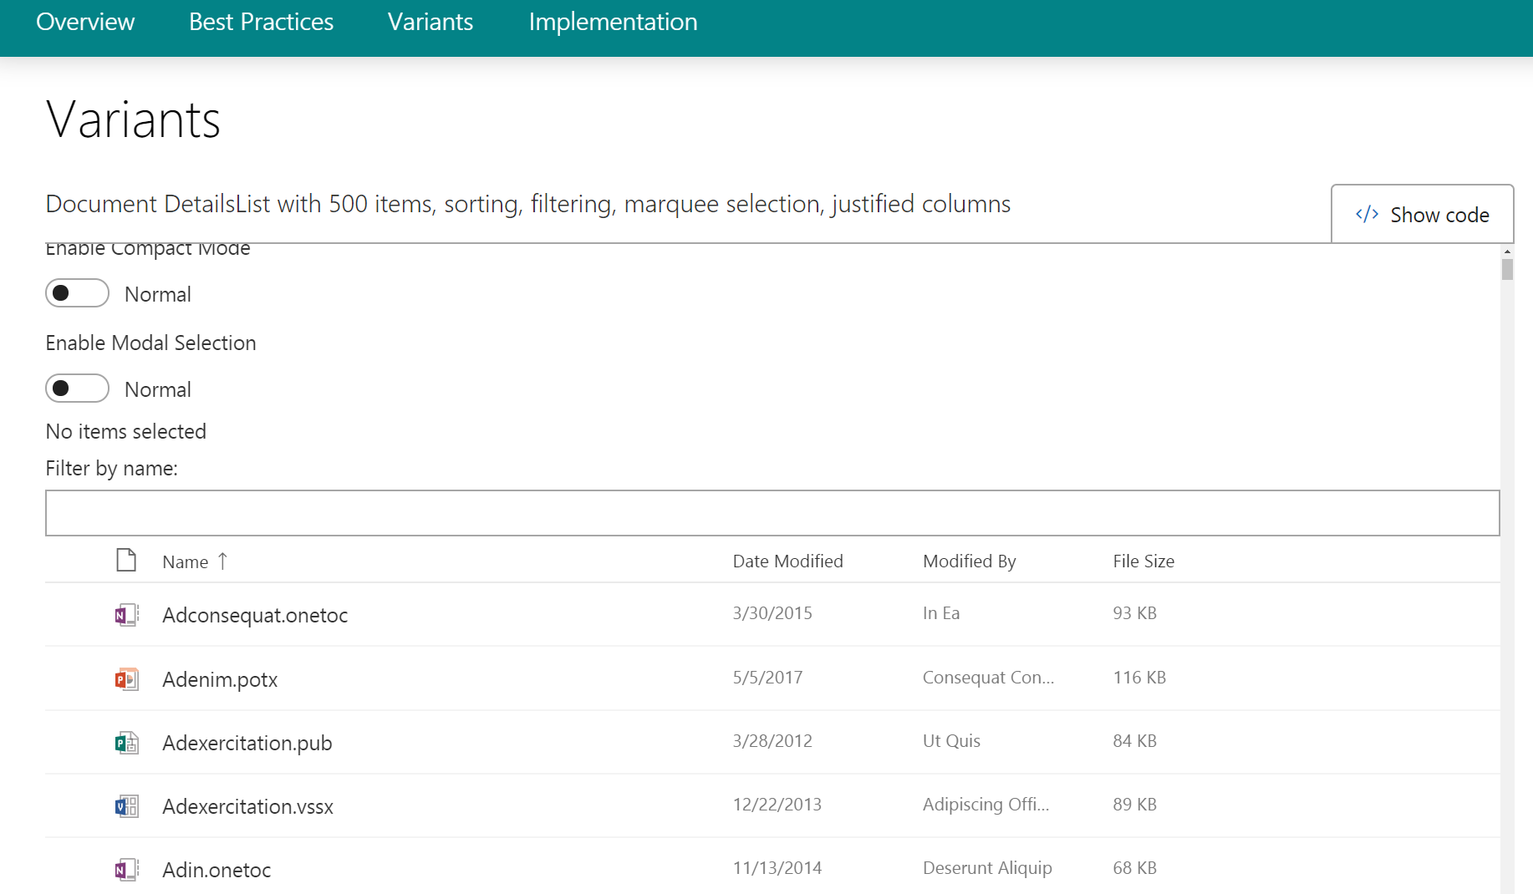Screen dimensions: 1533x894
Task: Click the 116 KB file size cell
Action: 1138,677
